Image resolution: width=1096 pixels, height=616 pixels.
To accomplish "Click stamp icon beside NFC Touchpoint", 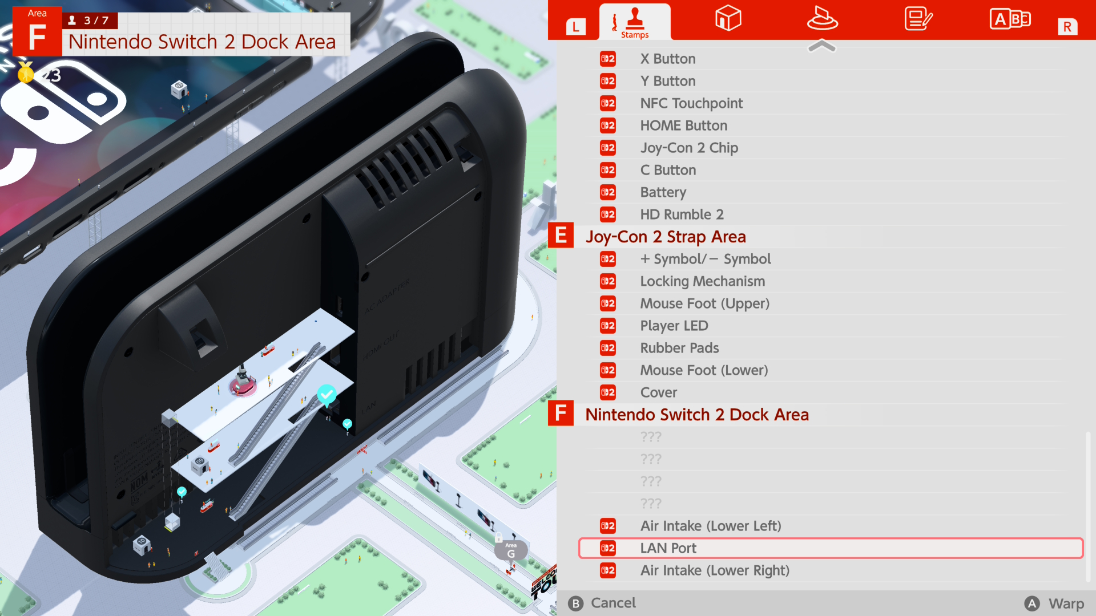I will point(608,103).
